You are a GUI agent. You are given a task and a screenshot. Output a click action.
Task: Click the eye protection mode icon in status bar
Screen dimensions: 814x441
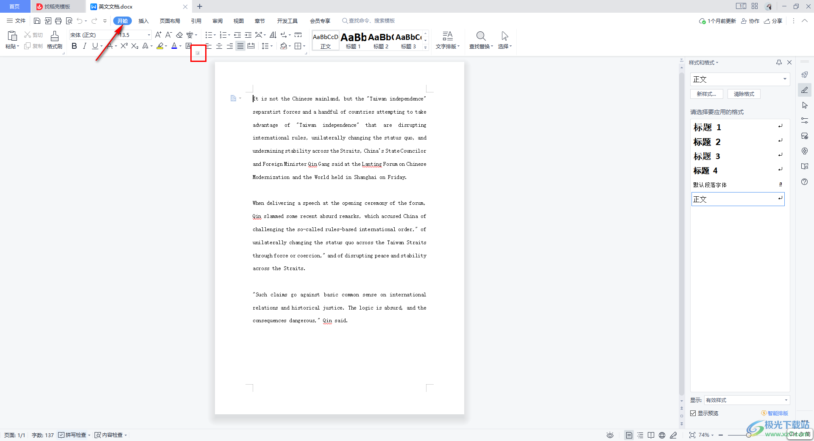point(610,435)
